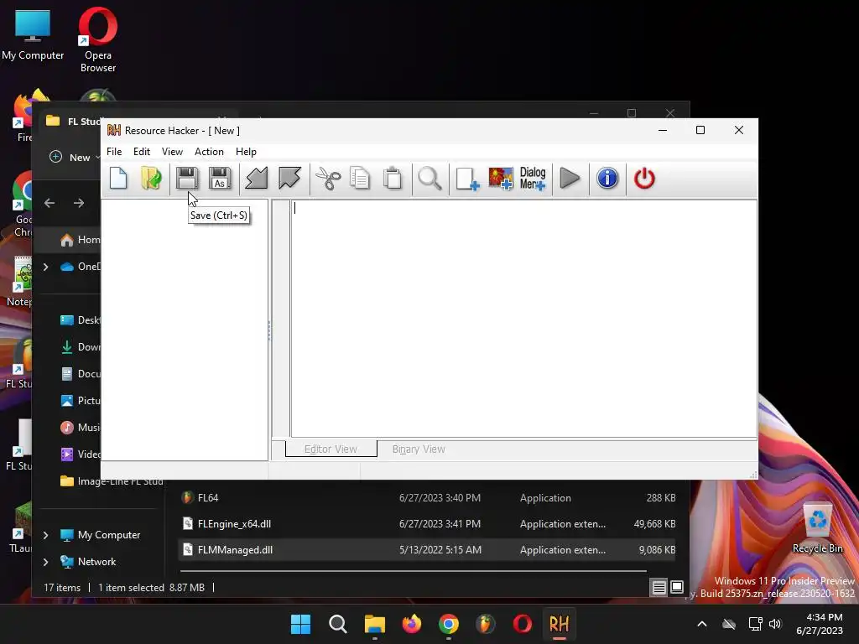This screenshot has width=859, height=644.
Task: Expand Network in Explorer navigation pane
Action: point(46,562)
